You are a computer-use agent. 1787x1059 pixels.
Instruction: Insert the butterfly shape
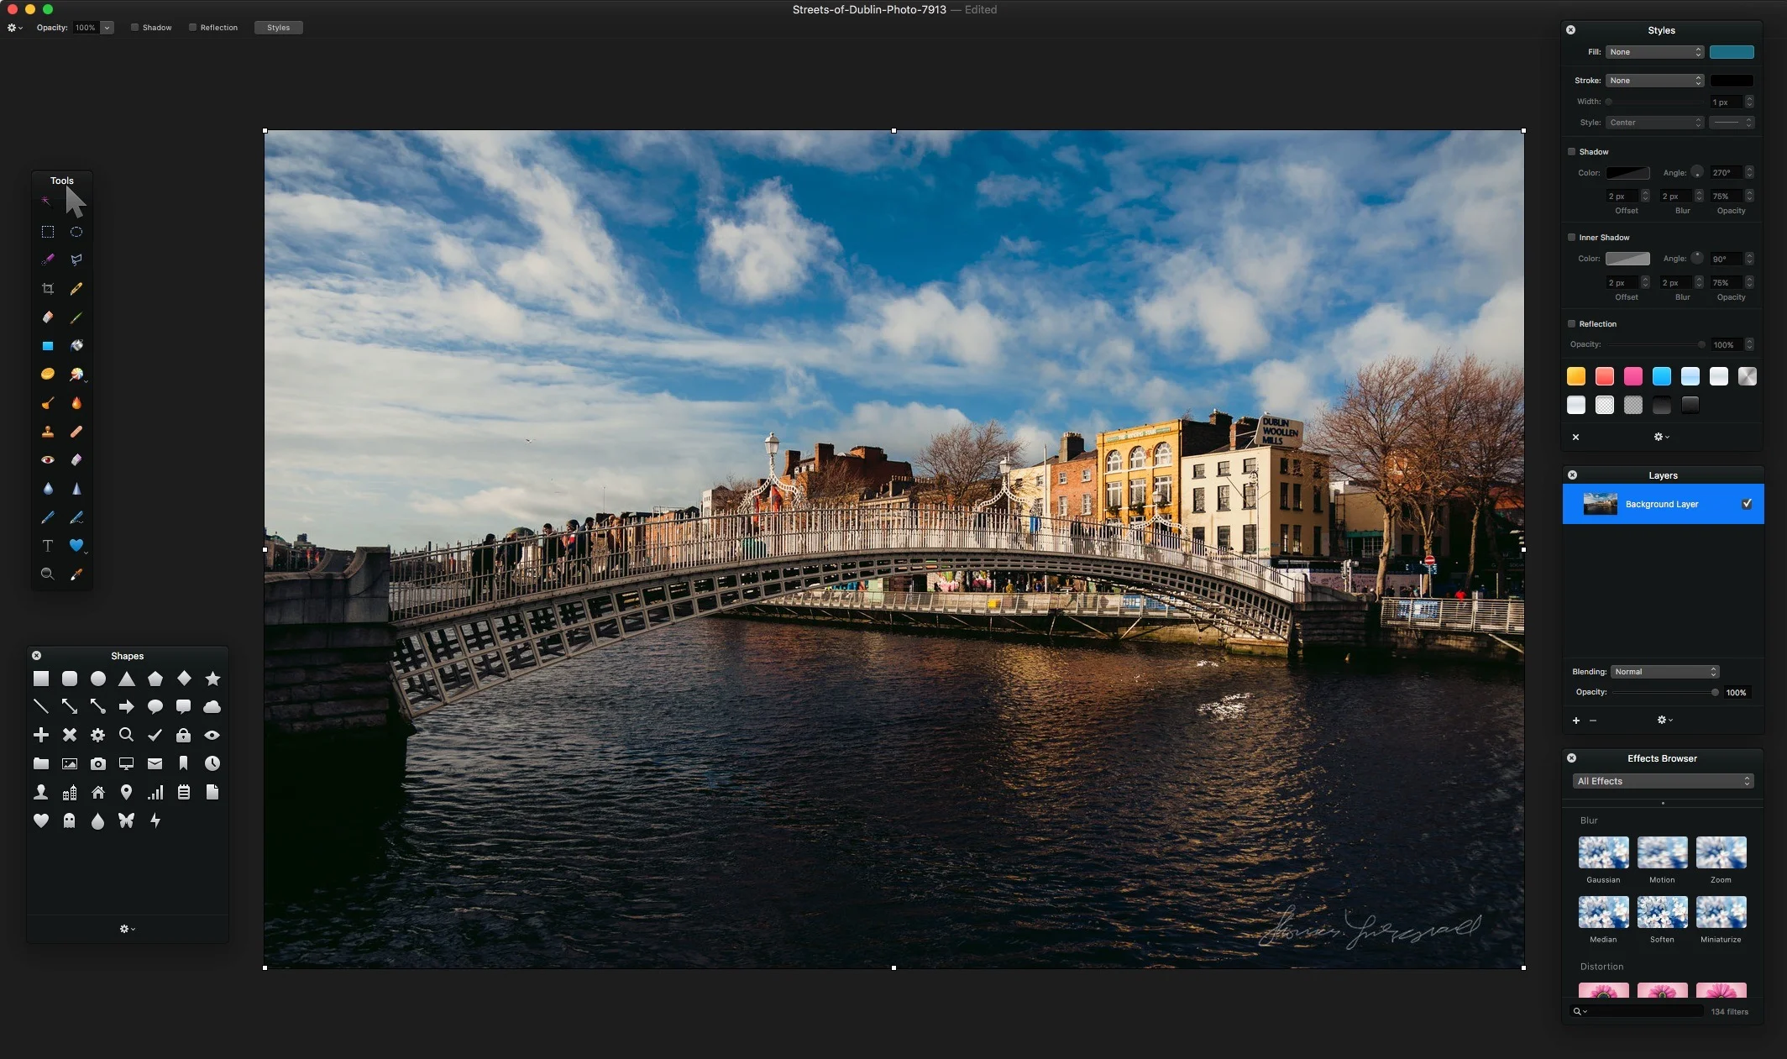(x=126, y=820)
